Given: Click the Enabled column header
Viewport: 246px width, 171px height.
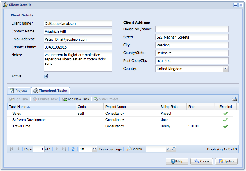Looking at the screenshot, I should (226, 107).
